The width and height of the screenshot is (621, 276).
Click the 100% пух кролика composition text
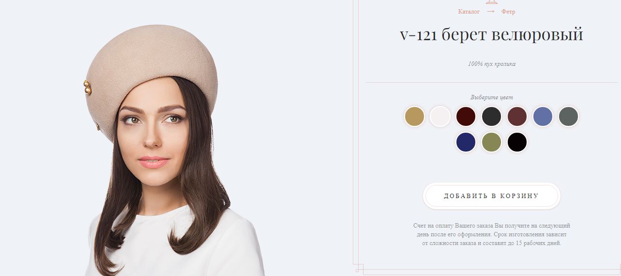pos(492,64)
